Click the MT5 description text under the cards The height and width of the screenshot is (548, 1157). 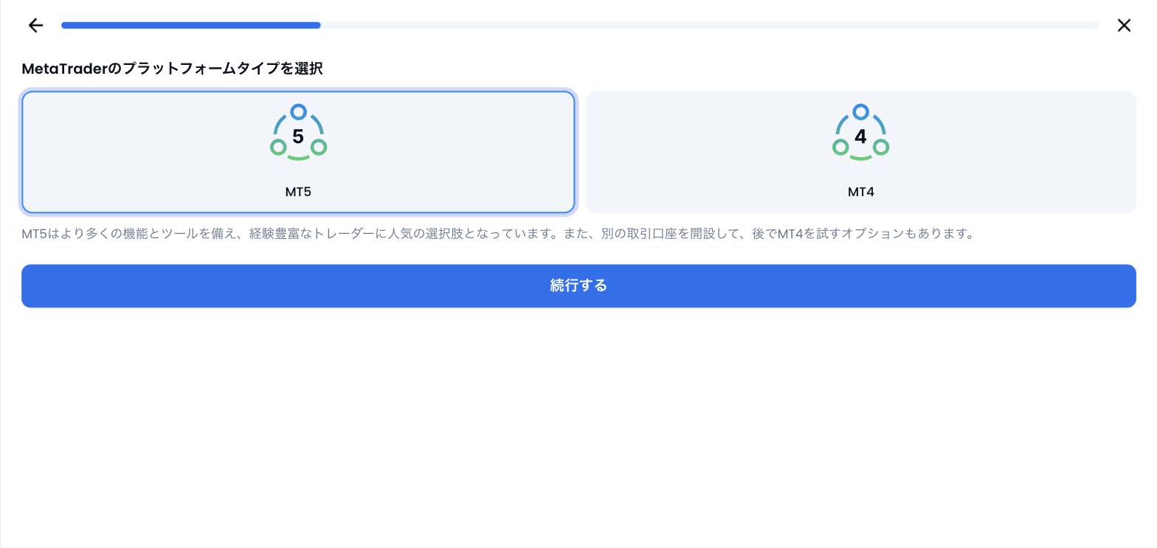(x=498, y=234)
